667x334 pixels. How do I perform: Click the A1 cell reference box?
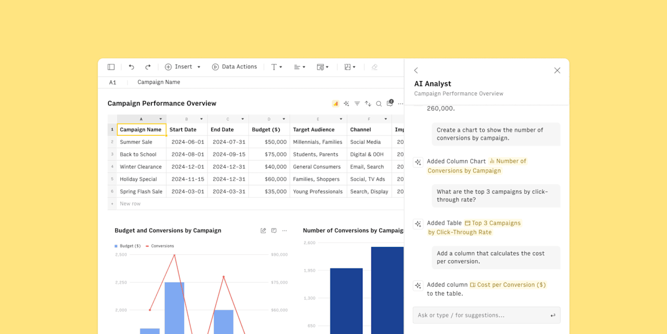pos(113,82)
